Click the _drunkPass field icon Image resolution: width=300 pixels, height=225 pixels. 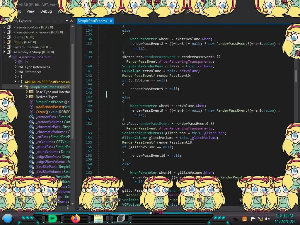click(32, 146)
